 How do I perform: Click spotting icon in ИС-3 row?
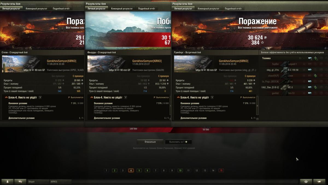point(310,87)
